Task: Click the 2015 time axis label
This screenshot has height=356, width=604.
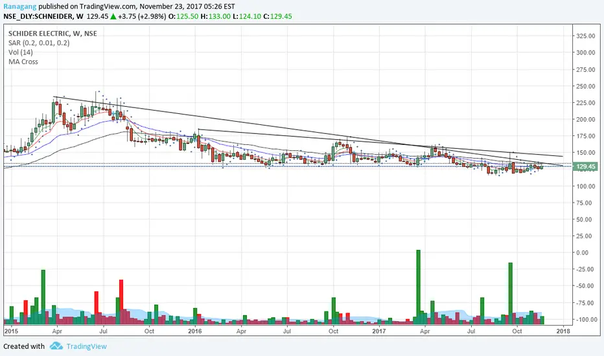Action: tap(11, 331)
